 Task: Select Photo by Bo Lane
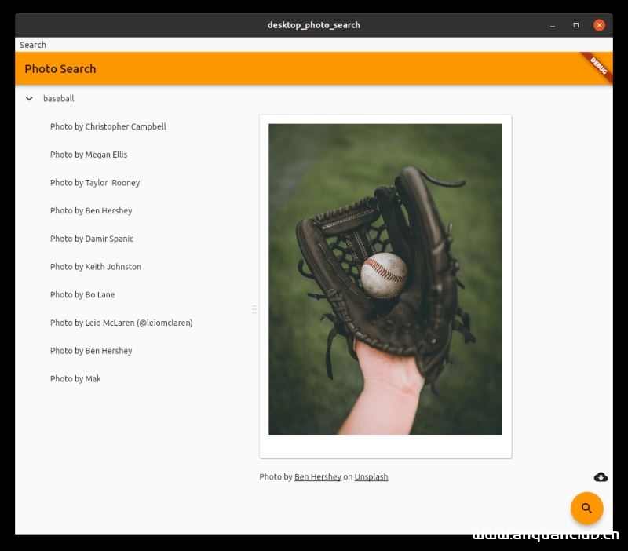tap(82, 294)
